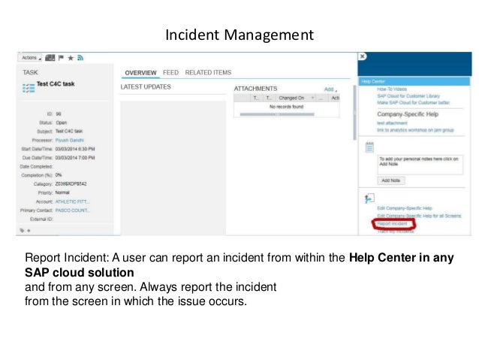Viewport: 479px width, 360px height.
Task: Select the Priority value Normal
Action: click(62, 192)
